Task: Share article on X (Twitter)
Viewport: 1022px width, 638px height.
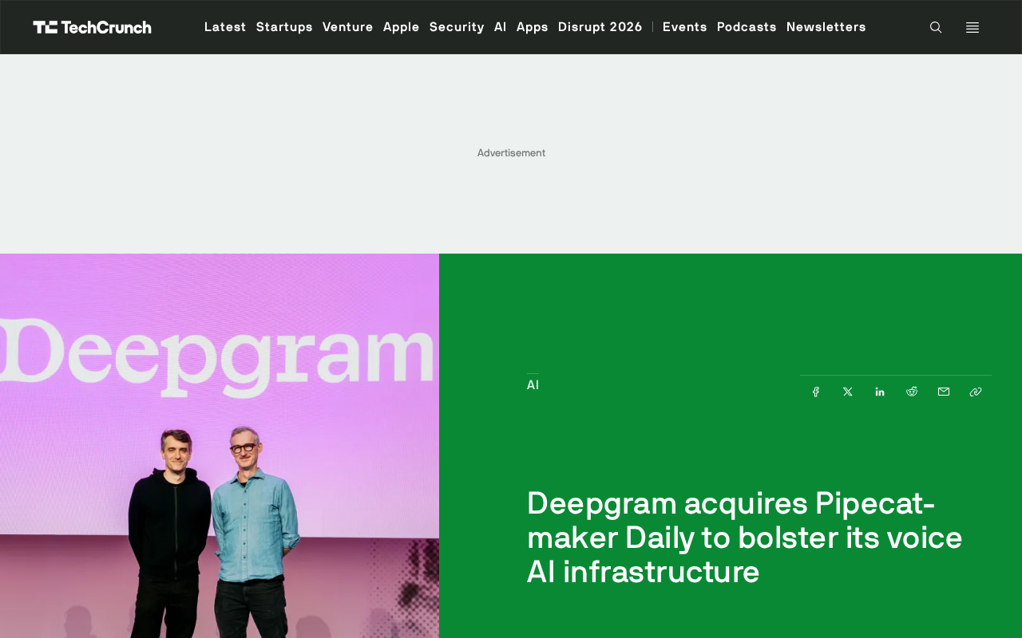Action: [x=848, y=392]
